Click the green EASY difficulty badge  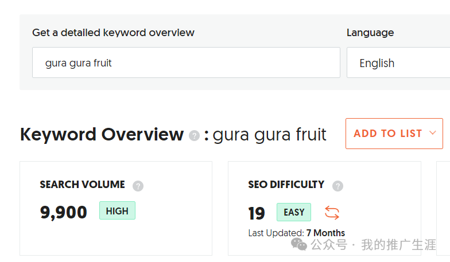294,212
